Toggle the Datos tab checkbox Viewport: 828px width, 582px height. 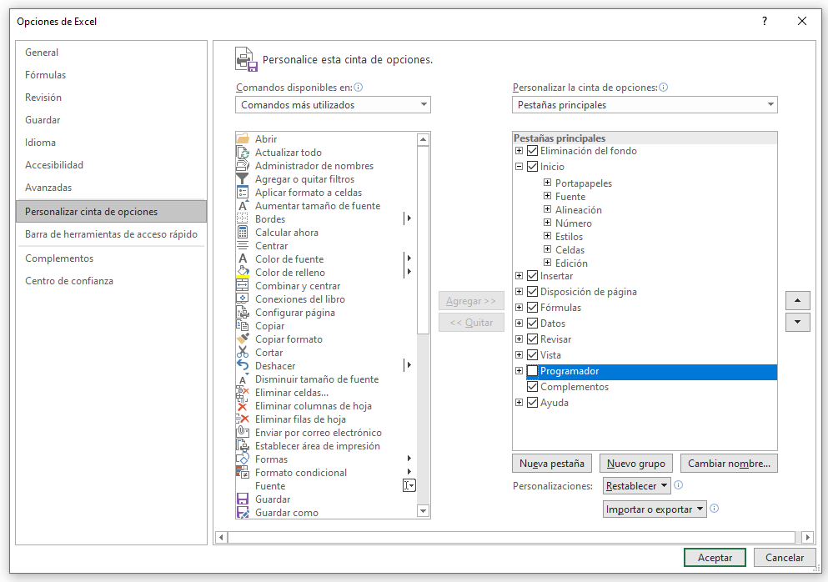pos(532,324)
